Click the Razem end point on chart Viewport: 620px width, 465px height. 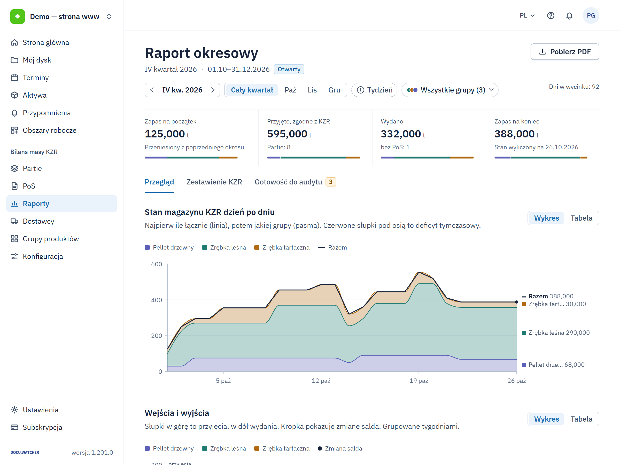[x=517, y=302]
